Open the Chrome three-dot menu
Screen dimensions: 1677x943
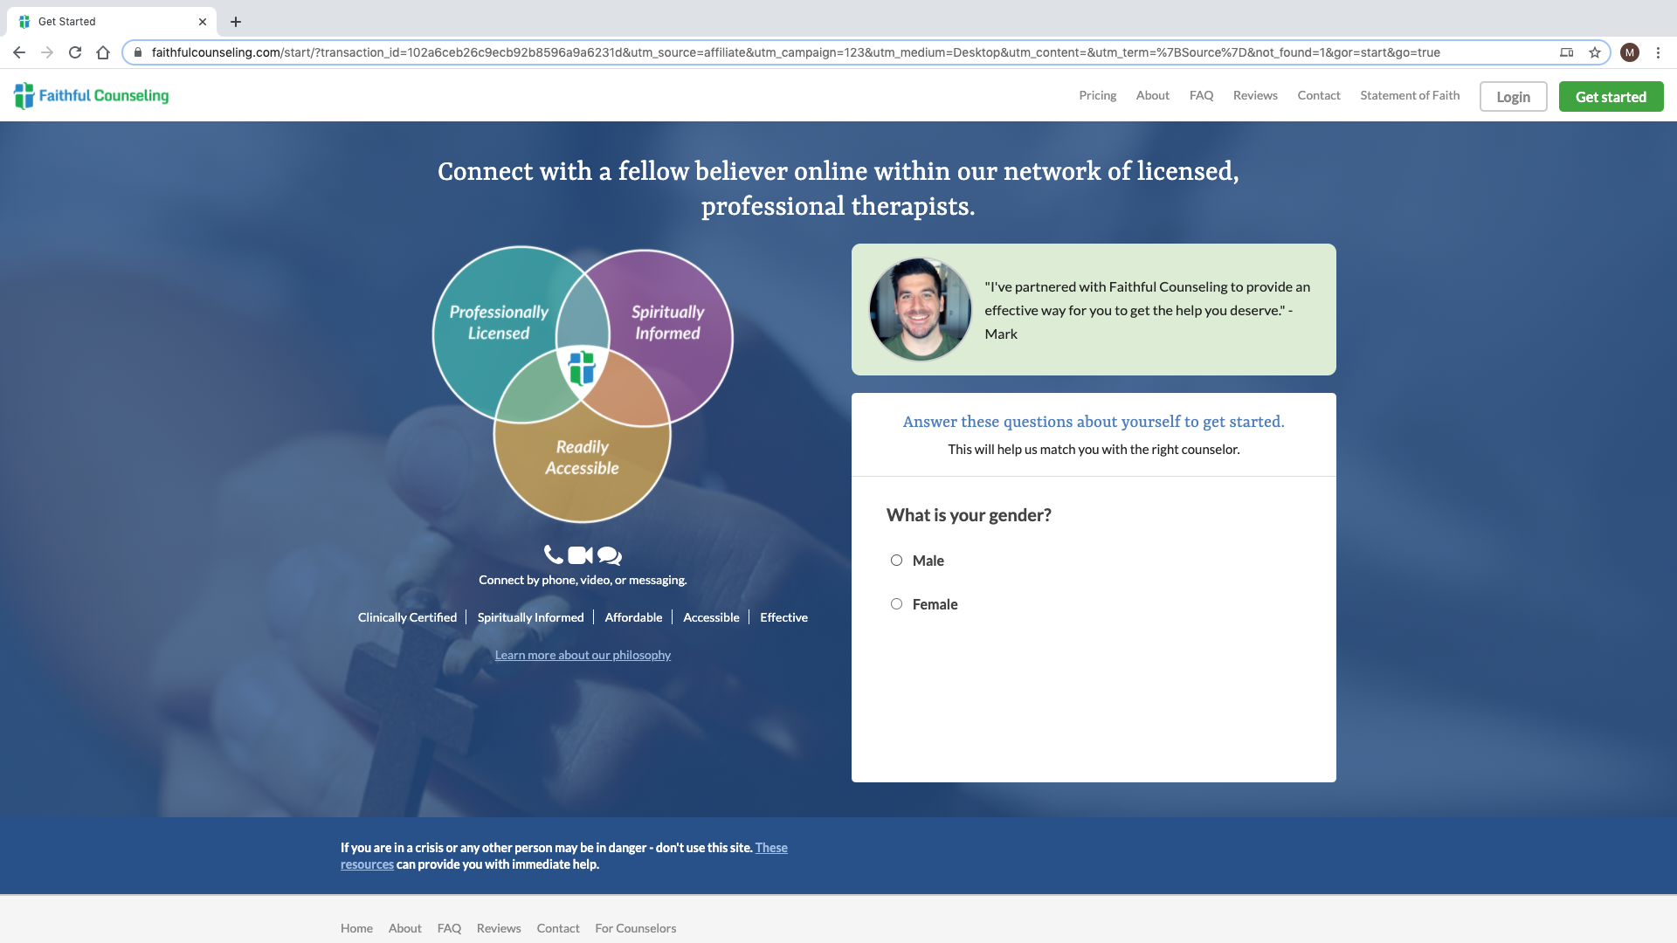pos(1658,52)
